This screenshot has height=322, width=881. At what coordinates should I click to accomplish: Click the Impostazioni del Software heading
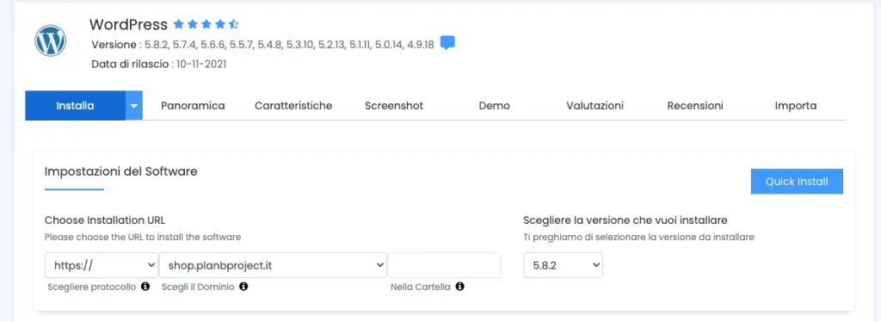(x=120, y=171)
